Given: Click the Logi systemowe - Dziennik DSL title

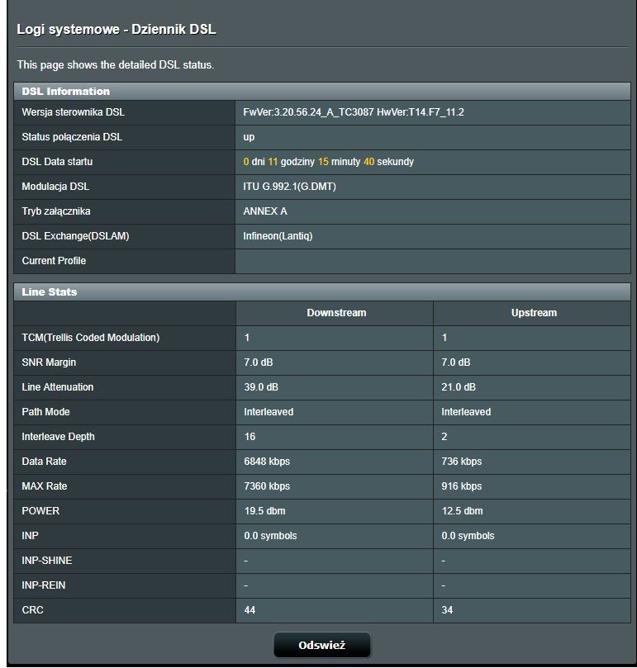Looking at the screenshot, I should click(x=116, y=30).
